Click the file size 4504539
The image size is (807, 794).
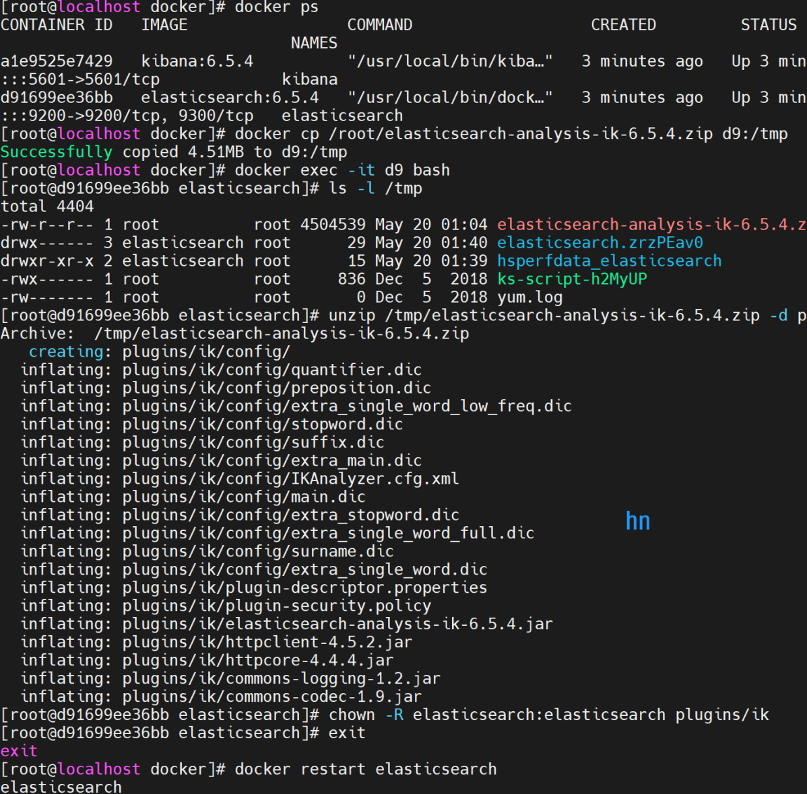click(x=333, y=225)
